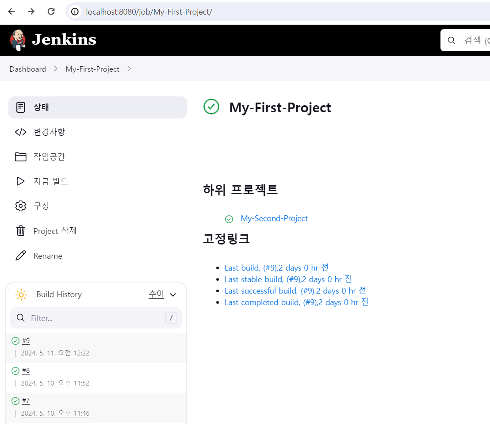Click the 추이 trend link
This screenshot has height=424, width=490.
[156, 294]
